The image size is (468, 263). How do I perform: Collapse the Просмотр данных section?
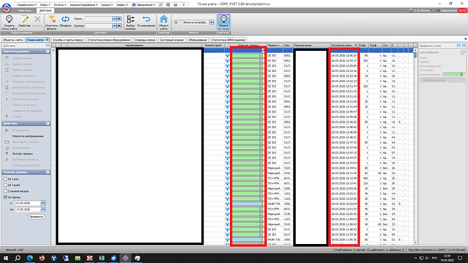click(47, 52)
